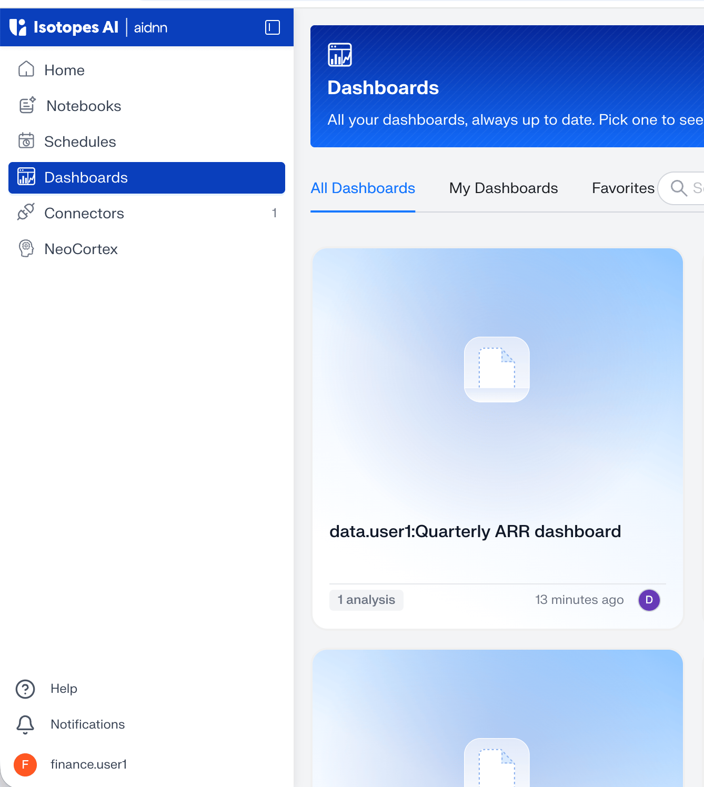Click the Help question mark icon
Viewport: 704px width, 787px height.
25,689
